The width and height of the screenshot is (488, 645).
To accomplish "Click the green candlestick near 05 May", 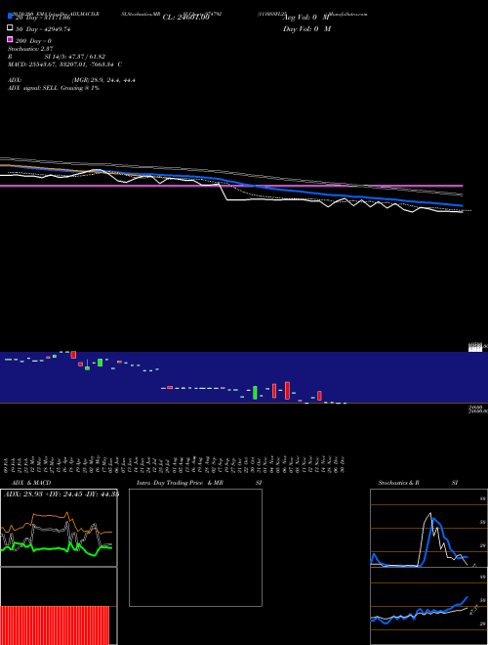I will pyautogui.click(x=100, y=363).
